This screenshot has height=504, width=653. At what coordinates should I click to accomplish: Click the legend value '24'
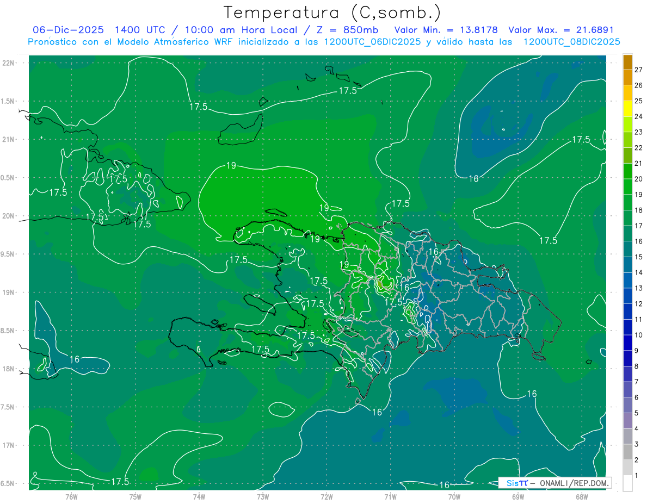point(639,116)
